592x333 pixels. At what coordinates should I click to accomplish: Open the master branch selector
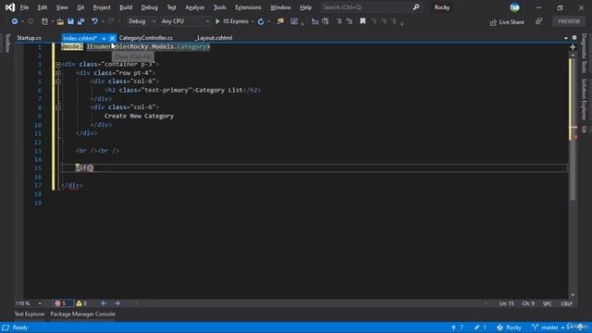point(547,327)
